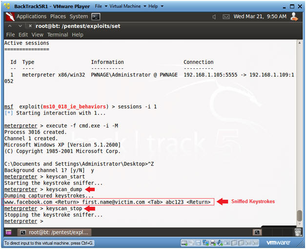Click the 'Connection' column header
This screenshot has height=249, width=306.
[x=199, y=62]
